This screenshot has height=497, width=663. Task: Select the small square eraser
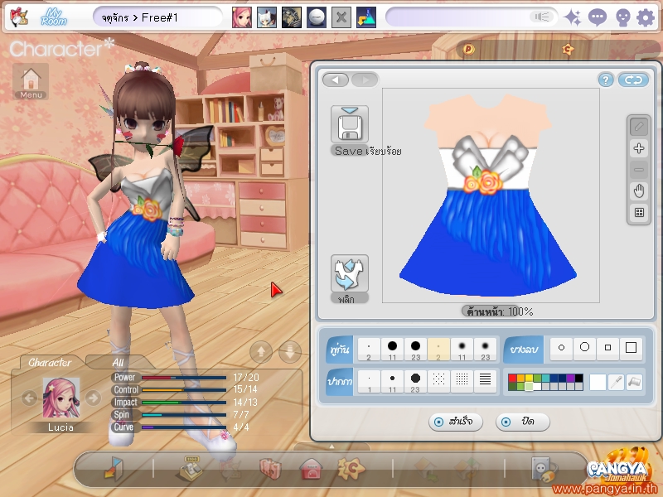point(607,348)
